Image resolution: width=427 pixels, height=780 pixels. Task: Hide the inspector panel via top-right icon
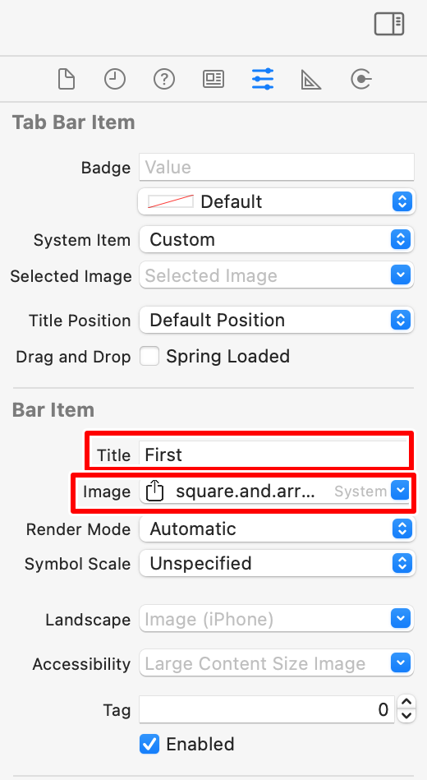[x=389, y=24]
